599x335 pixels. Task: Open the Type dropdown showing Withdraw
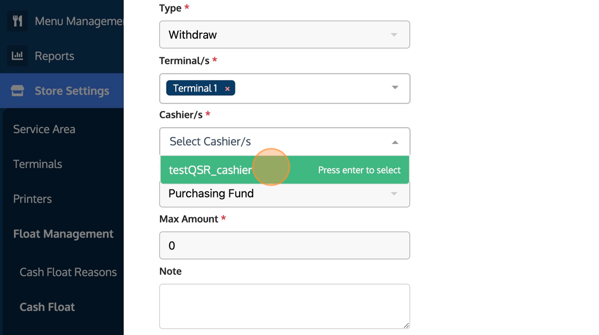click(x=284, y=35)
